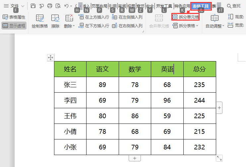Open Table Properties (表格属性)
Screen dimensions: 246x167
click(14, 17)
